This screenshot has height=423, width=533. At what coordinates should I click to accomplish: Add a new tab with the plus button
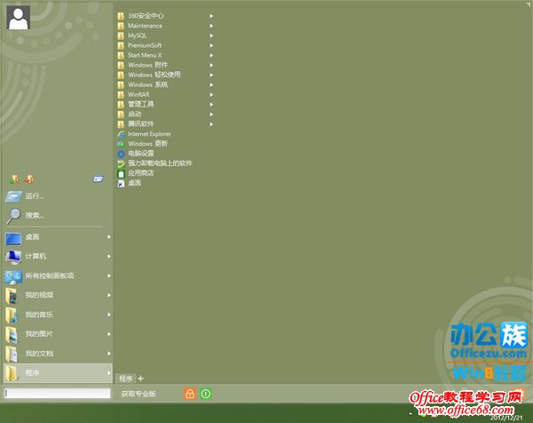pyautogui.click(x=140, y=378)
